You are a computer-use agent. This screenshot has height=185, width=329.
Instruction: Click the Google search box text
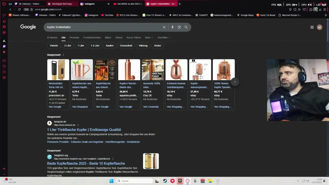pos(59,27)
